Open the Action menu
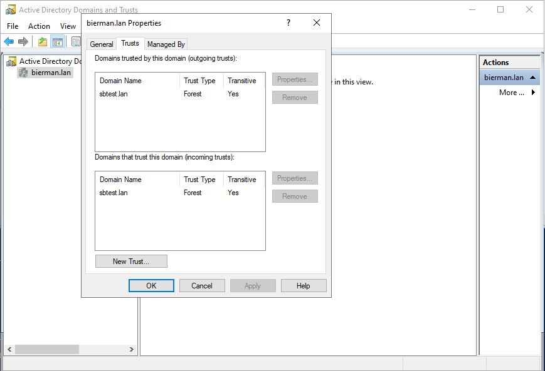This screenshot has height=371, width=545. point(39,26)
